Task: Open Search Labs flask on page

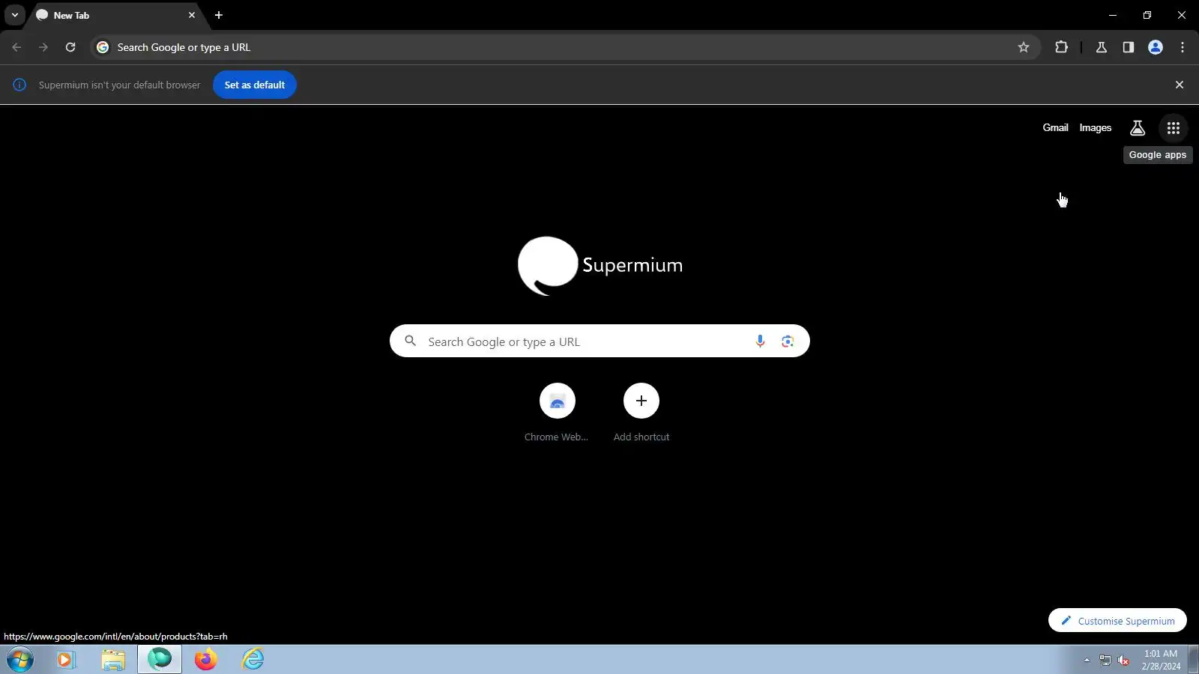Action: pyautogui.click(x=1138, y=128)
